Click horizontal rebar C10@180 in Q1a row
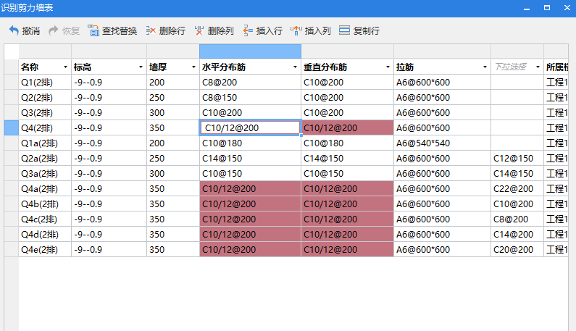This screenshot has height=331, width=576. 250,143
